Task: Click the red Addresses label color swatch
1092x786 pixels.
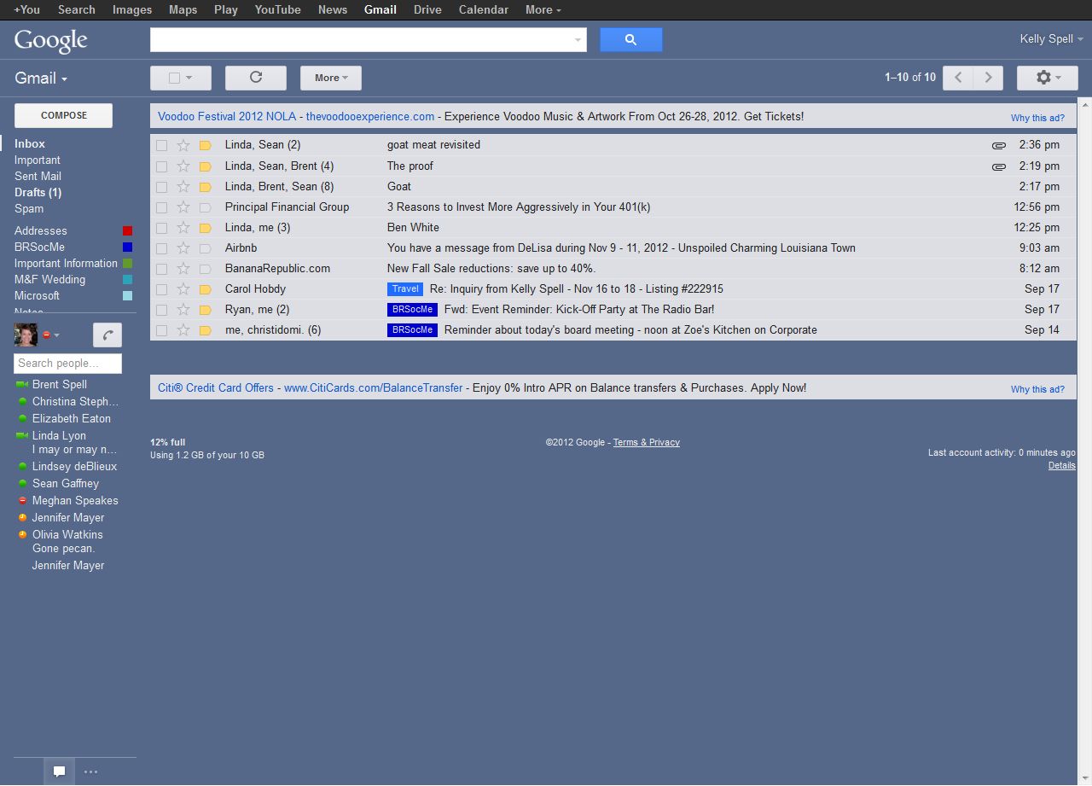Action: pyautogui.click(x=128, y=231)
